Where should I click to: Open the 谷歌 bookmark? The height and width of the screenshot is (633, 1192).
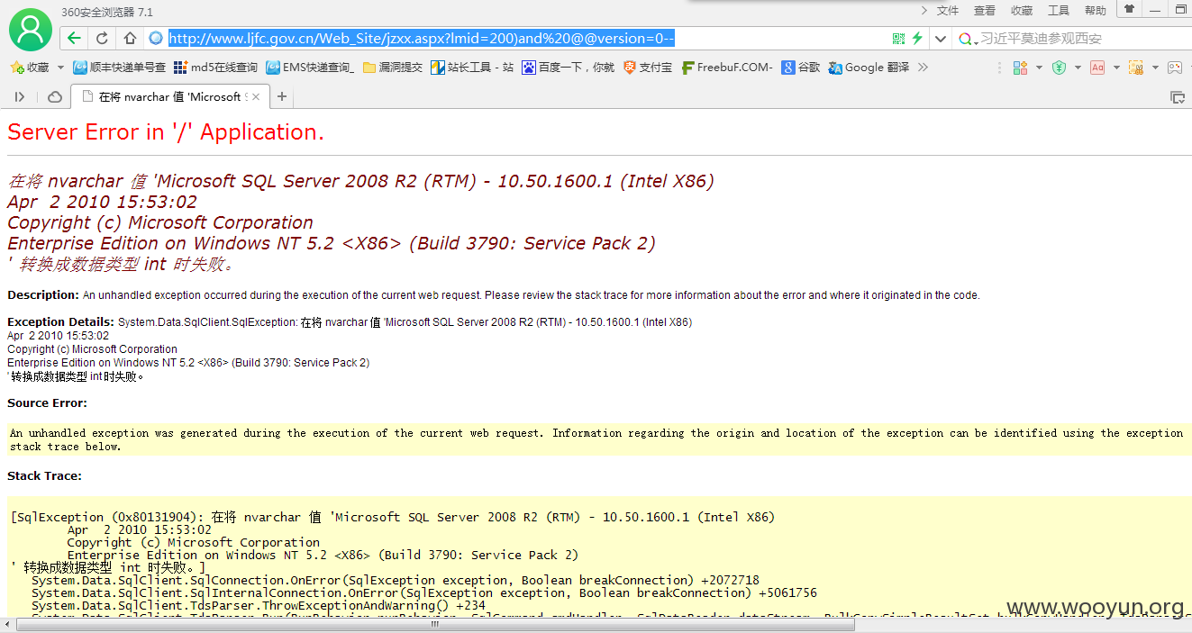(x=801, y=68)
